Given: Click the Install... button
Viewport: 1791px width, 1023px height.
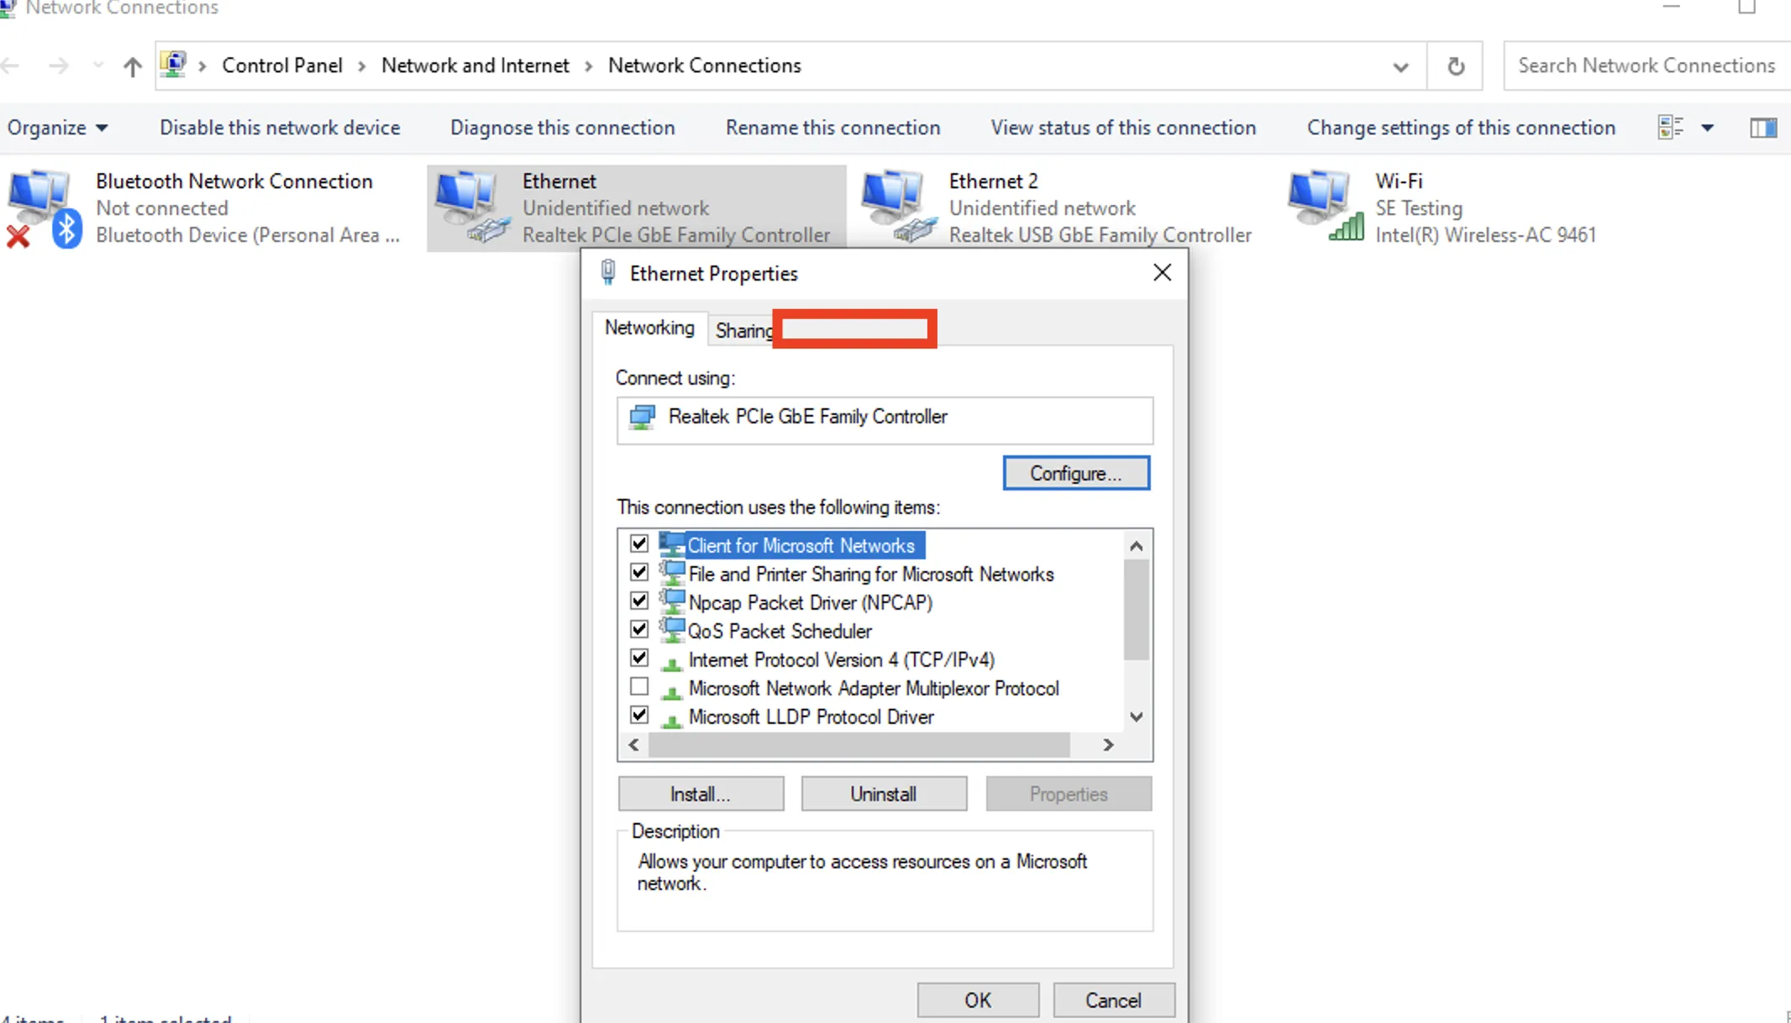Looking at the screenshot, I should (701, 794).
